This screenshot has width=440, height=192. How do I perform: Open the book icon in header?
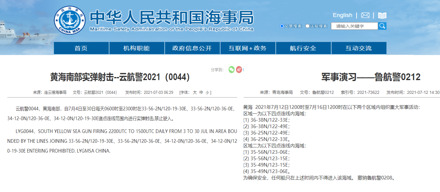tap(382, 16)
